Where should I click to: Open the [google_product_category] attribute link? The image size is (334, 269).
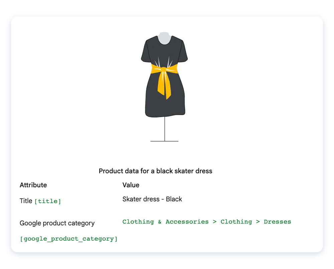click(x=68, y=239)
